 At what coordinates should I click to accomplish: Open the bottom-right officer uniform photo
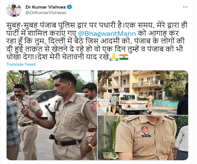pyautogui.click(x=143, y=138)
